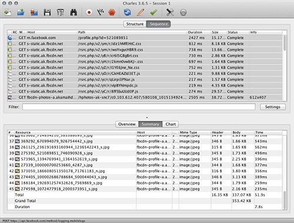
Task: Repeat selected request with blue refresh icon
Action: point(128,12)
